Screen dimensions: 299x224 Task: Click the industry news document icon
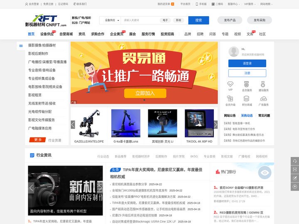(32, 155)
